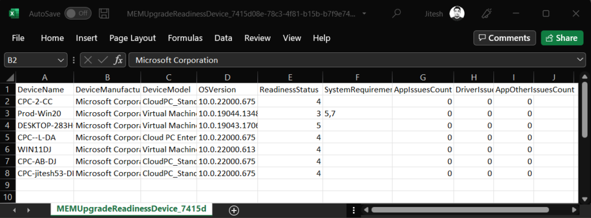591x218 pixels.
Task: Click the next sheet navigation arrow
Action: pyautogui.click(x=28, y=210)
